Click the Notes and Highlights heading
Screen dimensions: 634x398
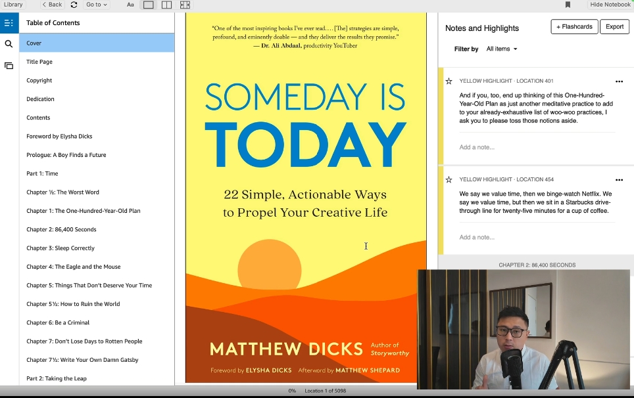click(x=482, y=28)
